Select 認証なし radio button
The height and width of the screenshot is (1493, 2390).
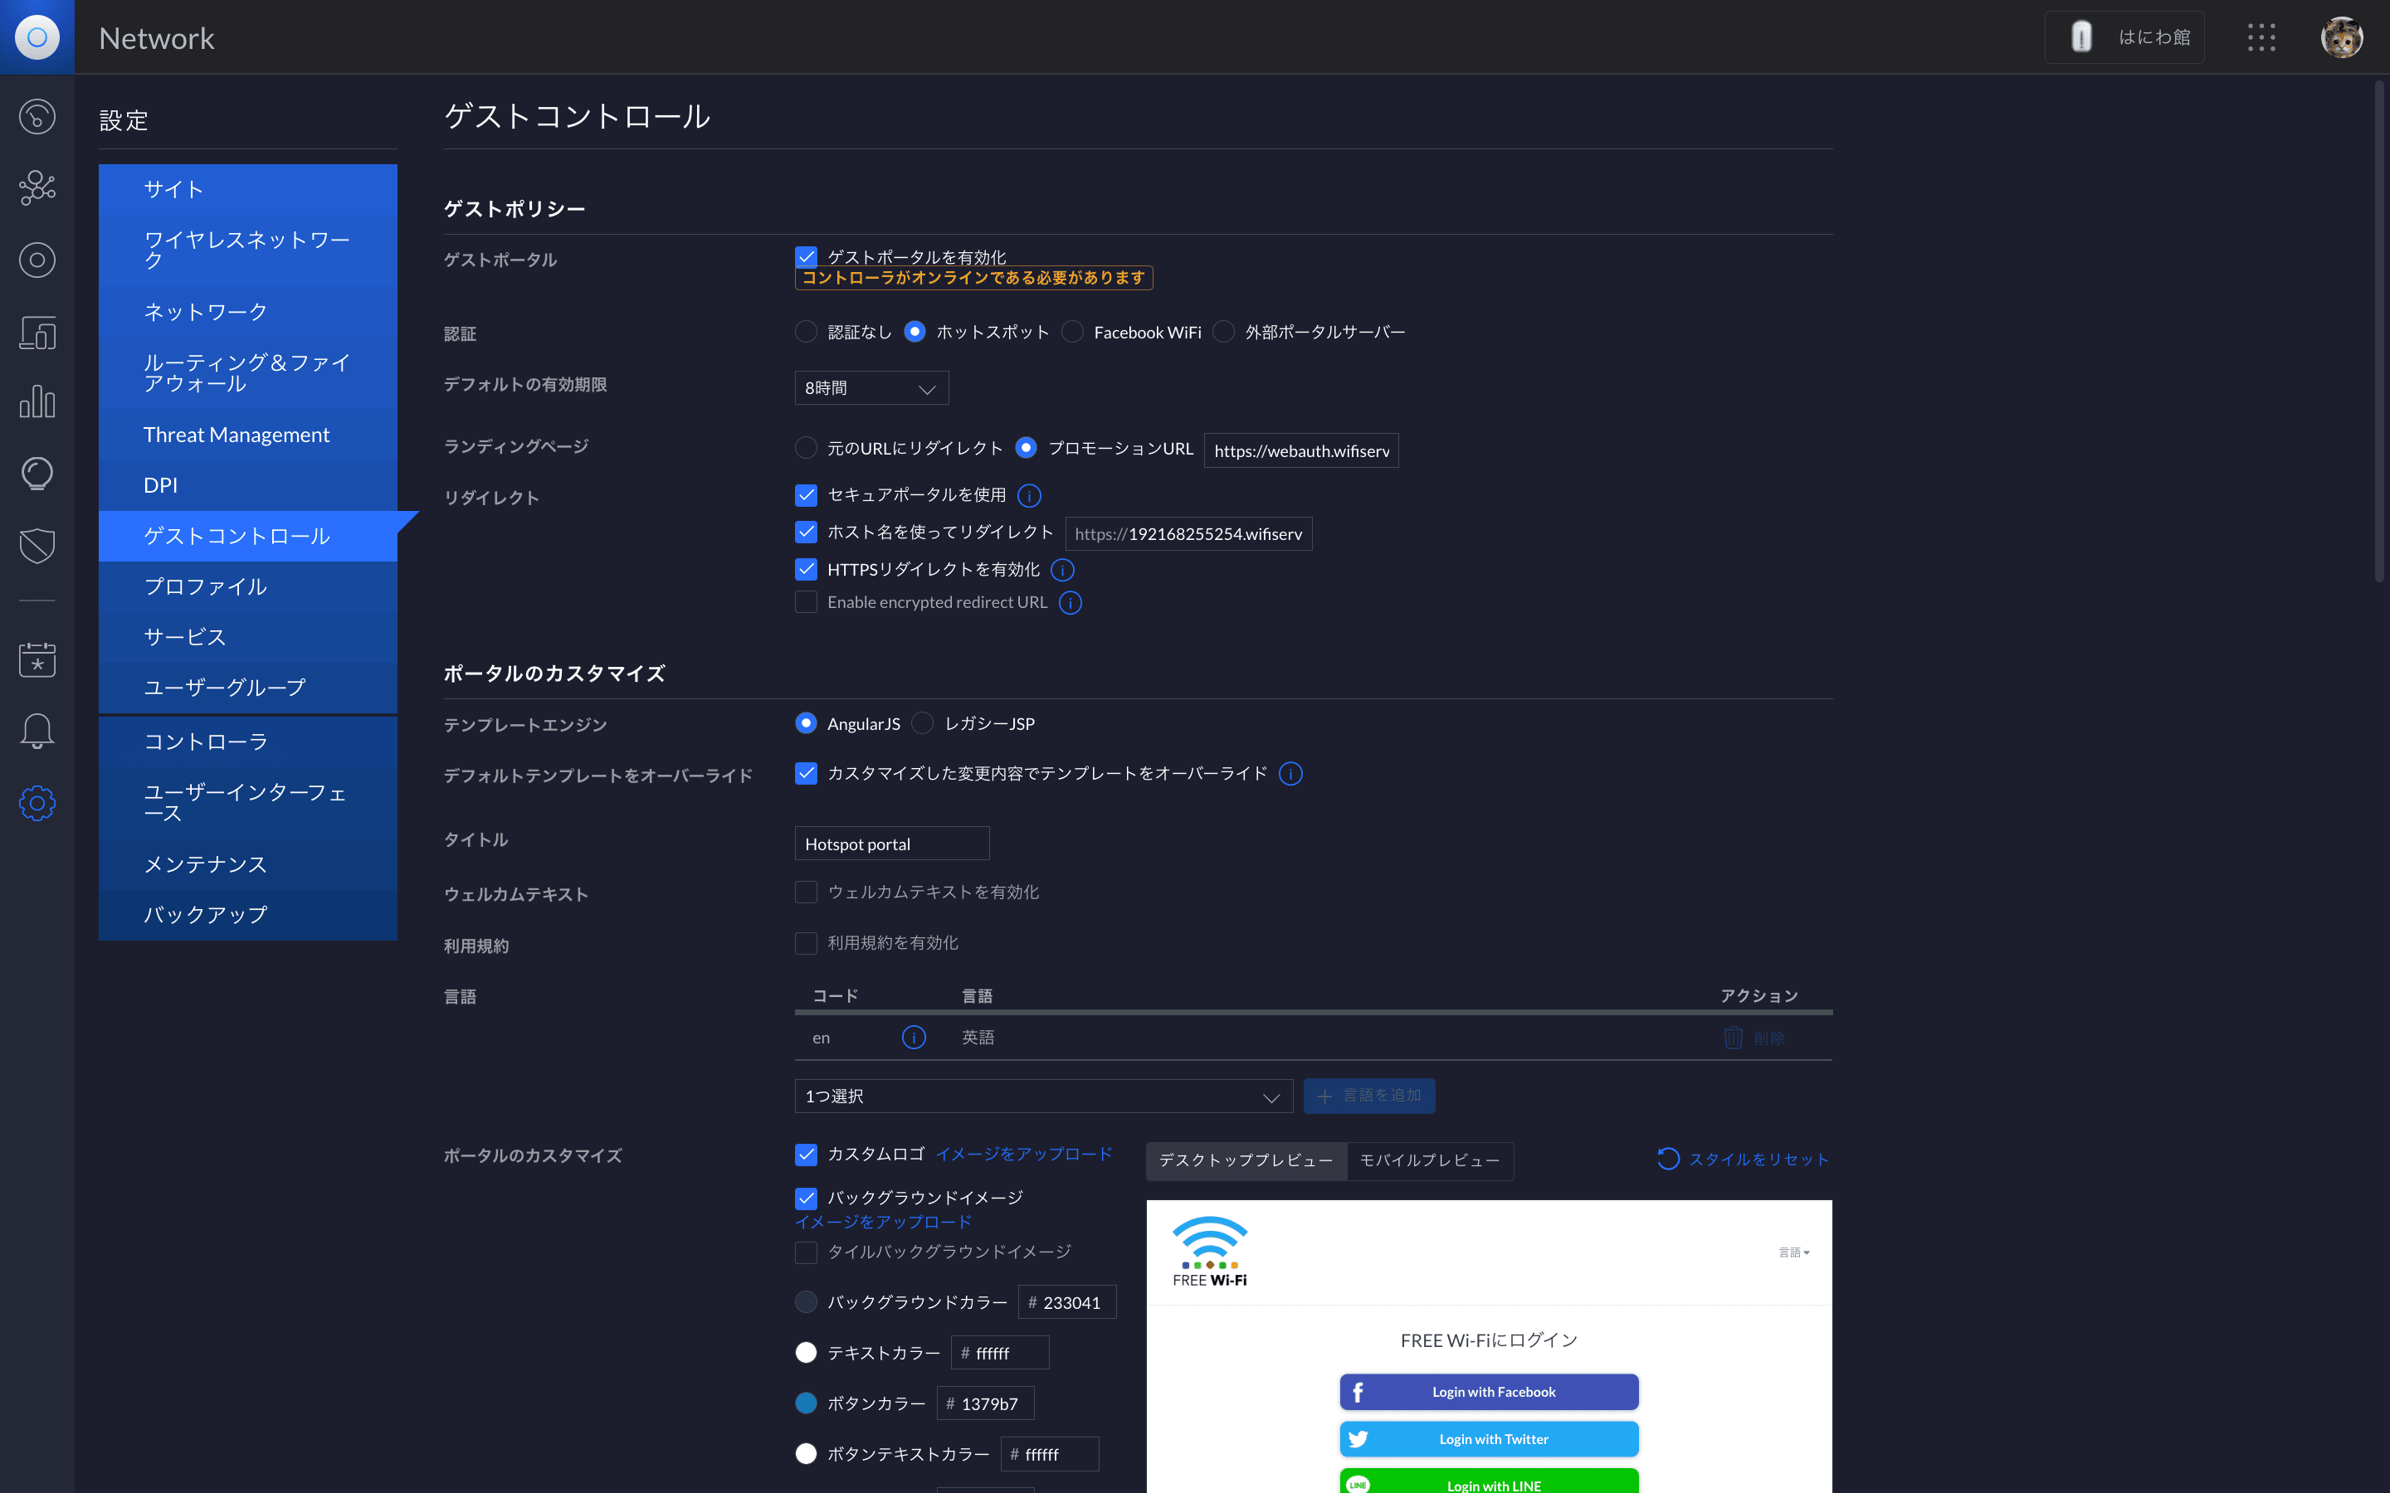[x=806, y=332]
